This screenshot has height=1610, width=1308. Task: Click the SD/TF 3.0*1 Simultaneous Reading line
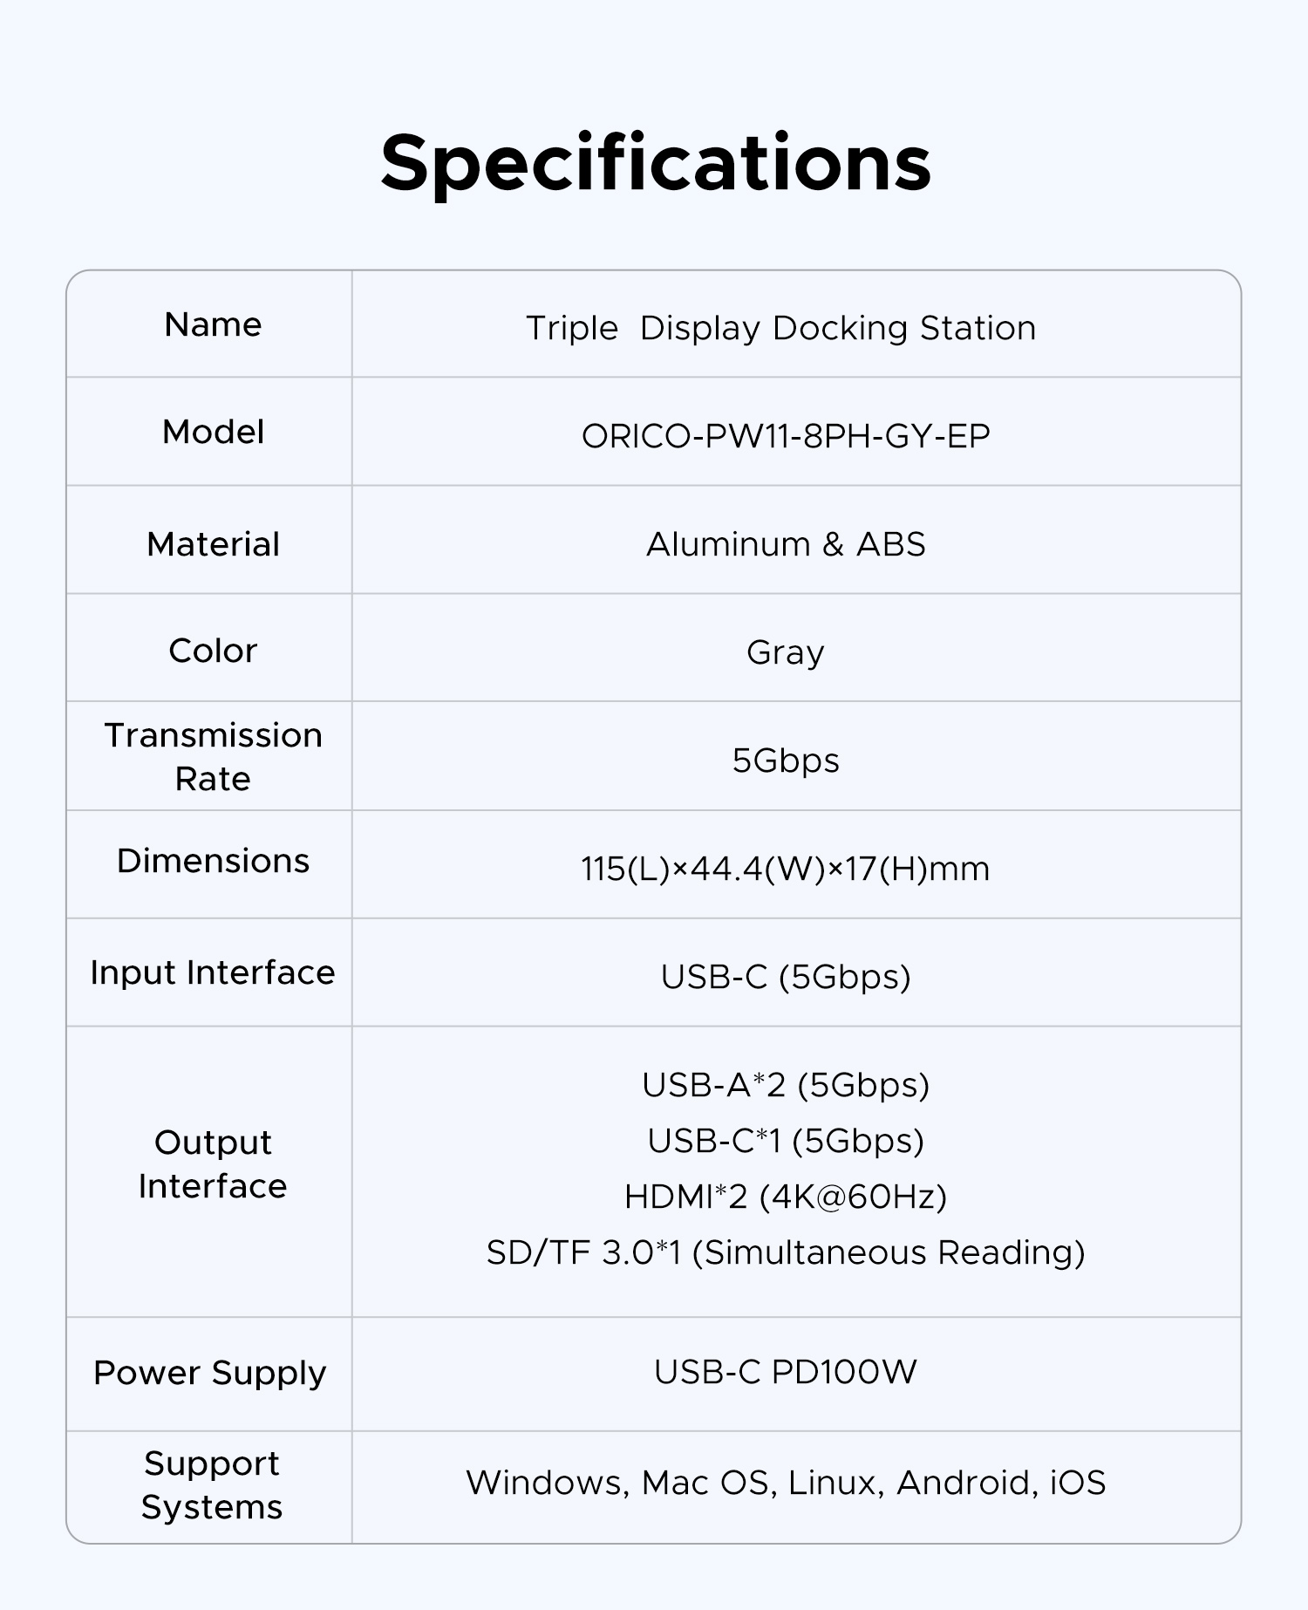click(786, 1252)
